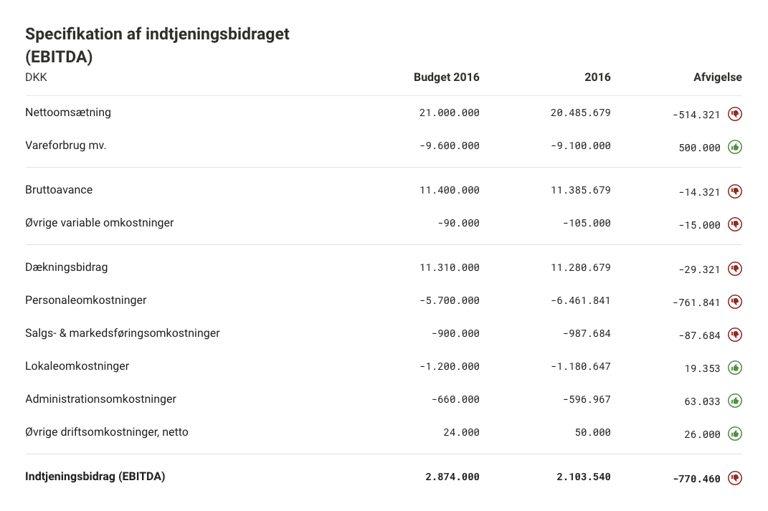The width and height of the screenshot is (768, 511).
Task: Click budget value -1.200.000
Action: (x=449, y=367)
